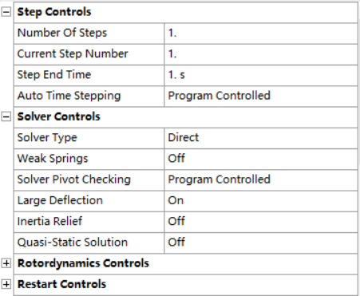Click the Step End Time value cell

[x=261, y=75]
